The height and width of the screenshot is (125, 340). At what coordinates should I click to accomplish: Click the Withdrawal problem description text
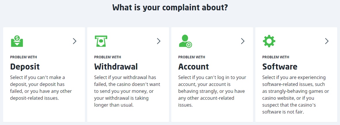tap(127, 91)
